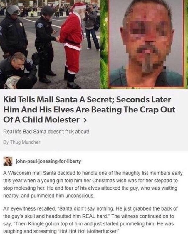Click the 'A Wisconsin mall Santa' paragraph
This screenshot has height=234, width=188.
[x=93, y=184]
